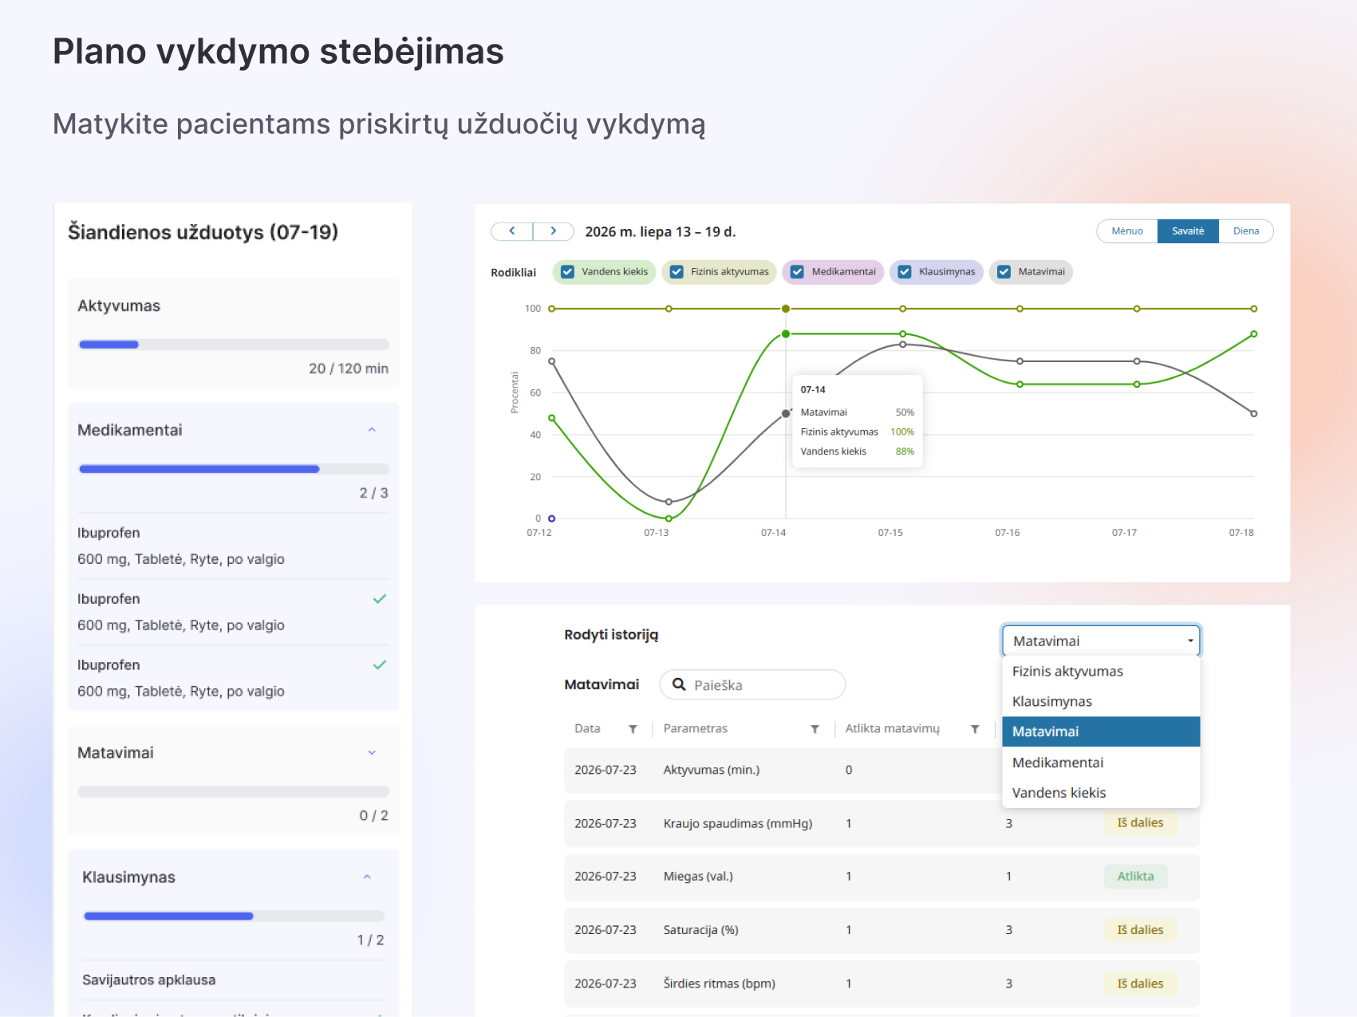Image resolution: width=1357 pixels, height=1017 pixels.
Task: Click the Parametras column filter icon
Action: click(815, 729)
